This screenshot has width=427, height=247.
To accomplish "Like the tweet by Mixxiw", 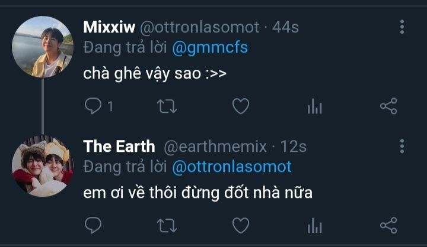I will pos(240,106).
